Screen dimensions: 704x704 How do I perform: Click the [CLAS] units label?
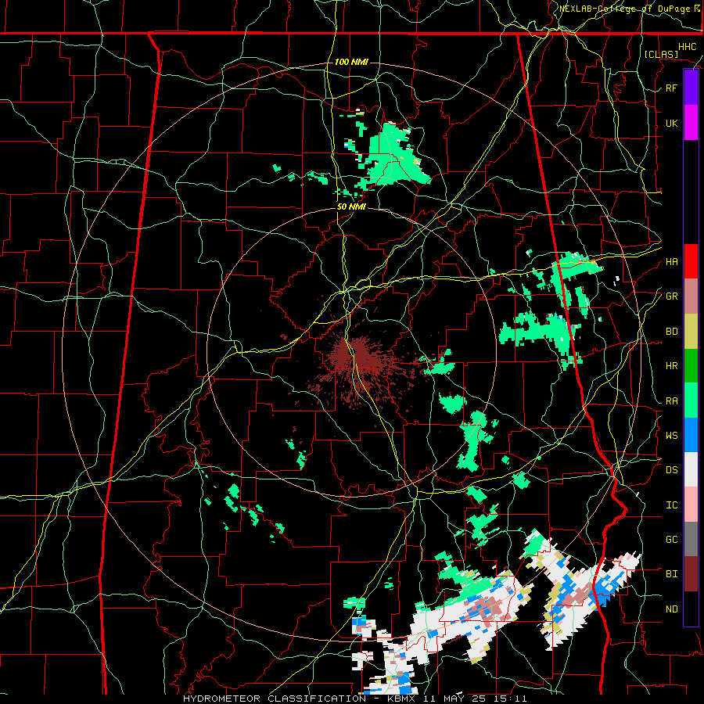[661, 54]
